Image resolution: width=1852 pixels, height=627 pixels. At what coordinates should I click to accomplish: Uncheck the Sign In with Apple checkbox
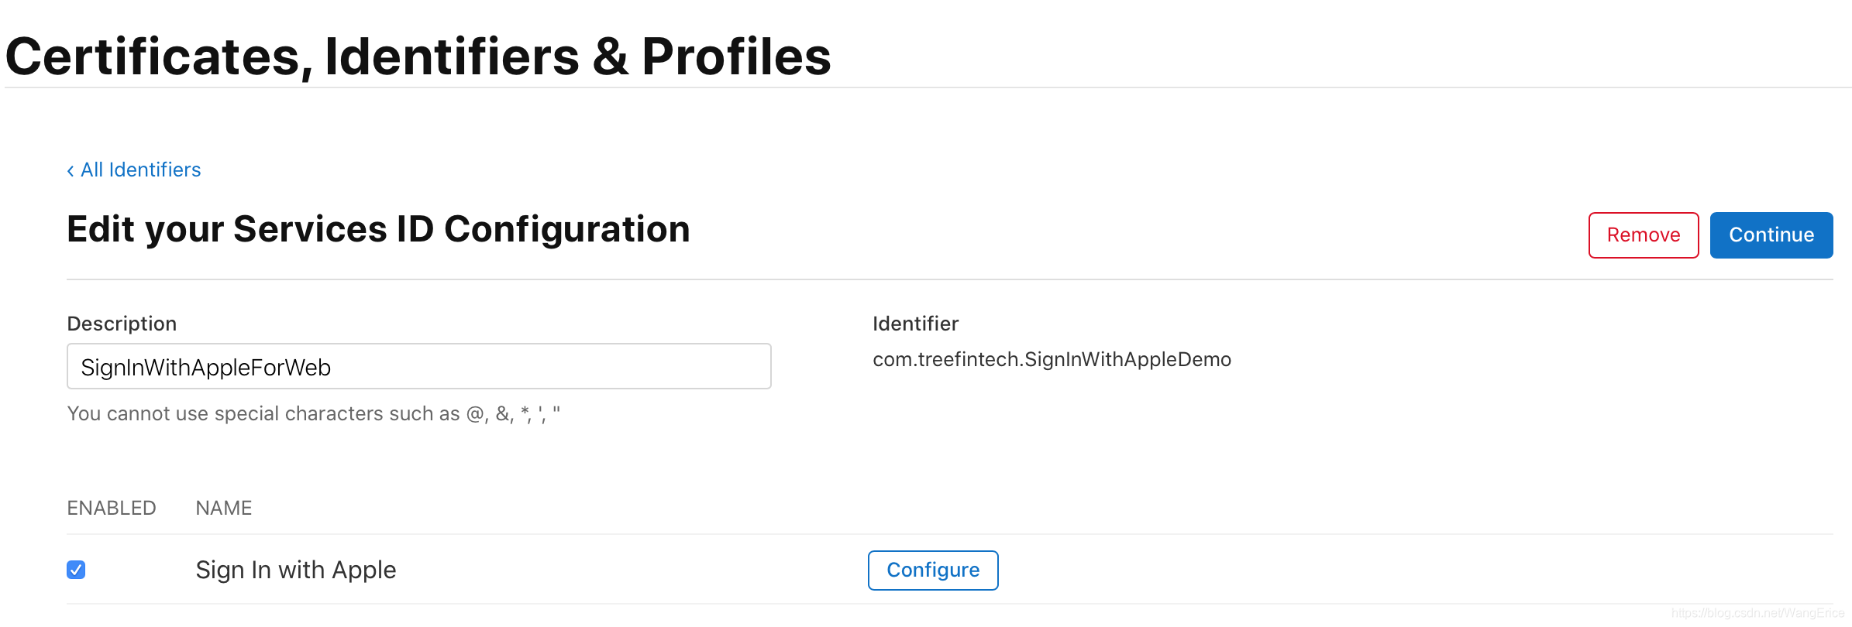(x=76, y=570)
